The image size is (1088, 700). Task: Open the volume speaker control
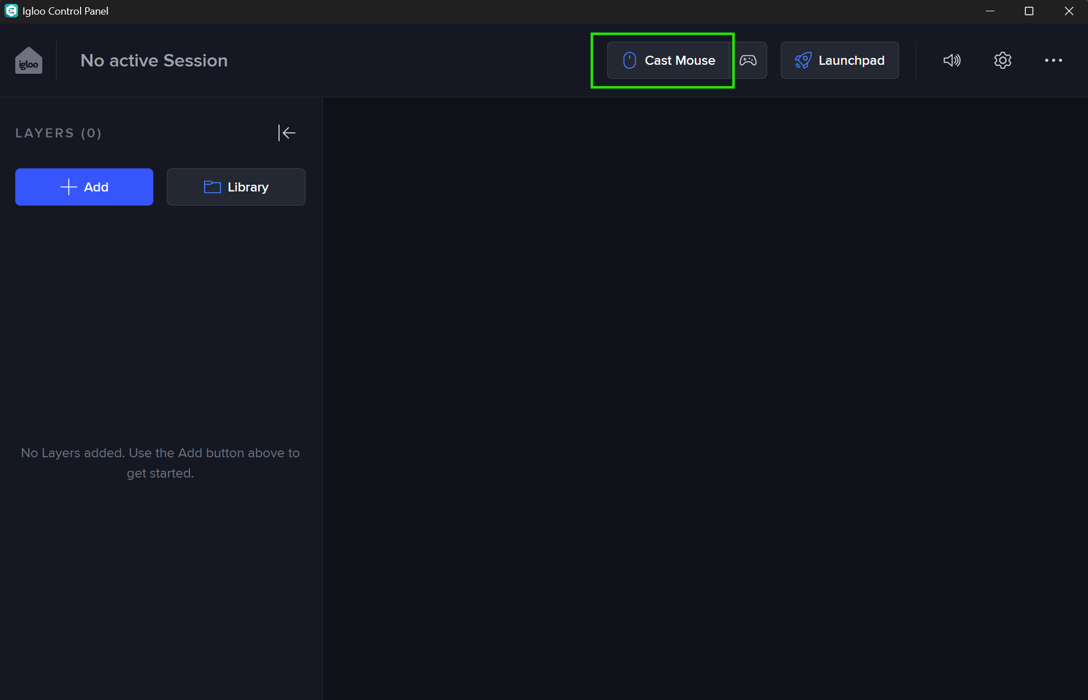[952, 60]
